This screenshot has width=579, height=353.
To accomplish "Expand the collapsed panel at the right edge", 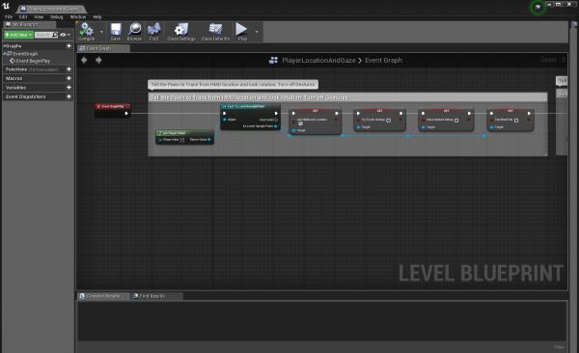I will [574, 24].
